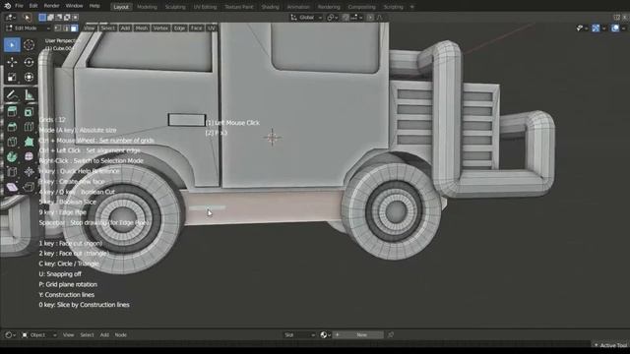Enable face select mode
The width and height of the screenshot is (630, 354).
click(x=75, y=29)
